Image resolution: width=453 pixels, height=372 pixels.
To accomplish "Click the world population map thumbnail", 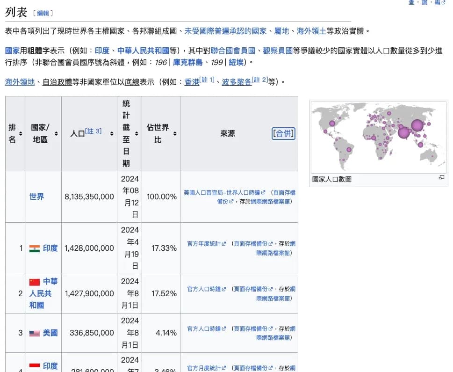I will [x=379, y=137].
